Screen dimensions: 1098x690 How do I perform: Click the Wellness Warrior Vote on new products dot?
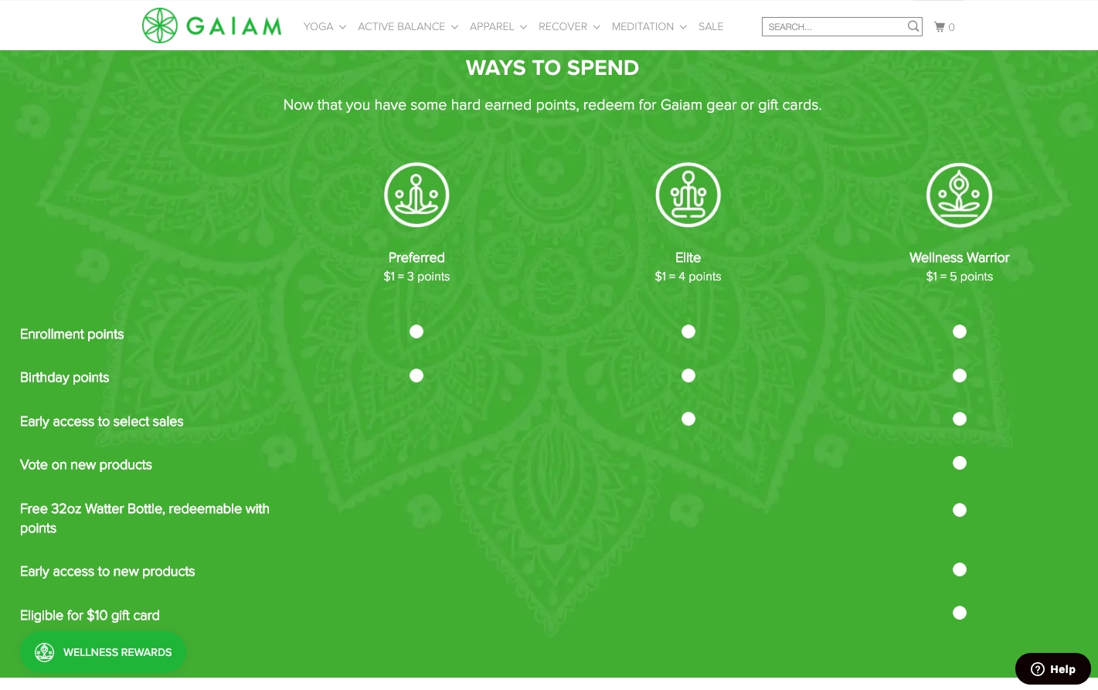[x=960, y=463]
